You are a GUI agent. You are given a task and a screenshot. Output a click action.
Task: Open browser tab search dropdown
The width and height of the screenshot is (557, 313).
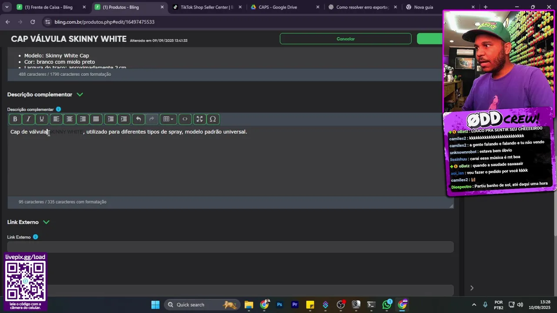pyautogui.click(x=7, y=7)
